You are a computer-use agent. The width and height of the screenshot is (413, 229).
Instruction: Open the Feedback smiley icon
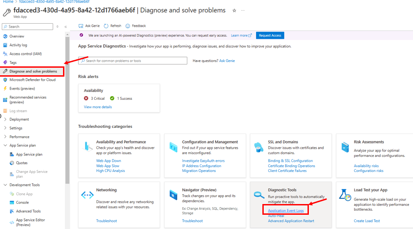[x=128, y=26]
